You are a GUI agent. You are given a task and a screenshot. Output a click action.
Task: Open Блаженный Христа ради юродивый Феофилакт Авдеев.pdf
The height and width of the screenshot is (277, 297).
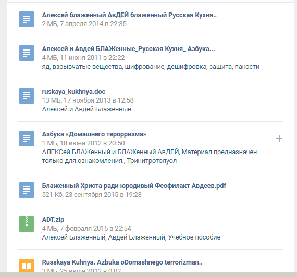pos(134,186)
